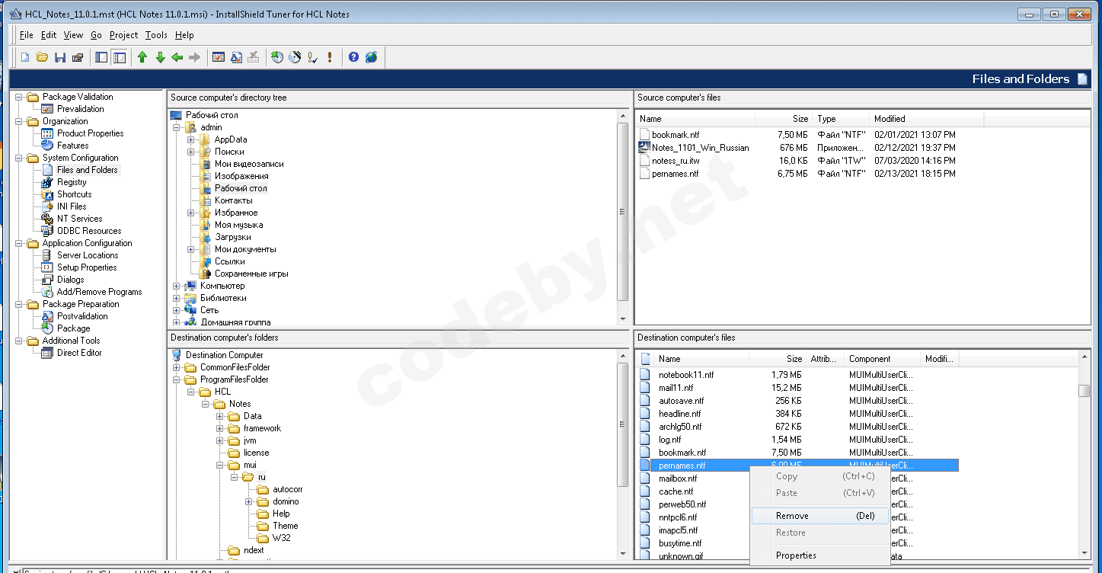Click the New project toolbar icon
Screen dimensions: 1102x573
(x=25, y=57)
